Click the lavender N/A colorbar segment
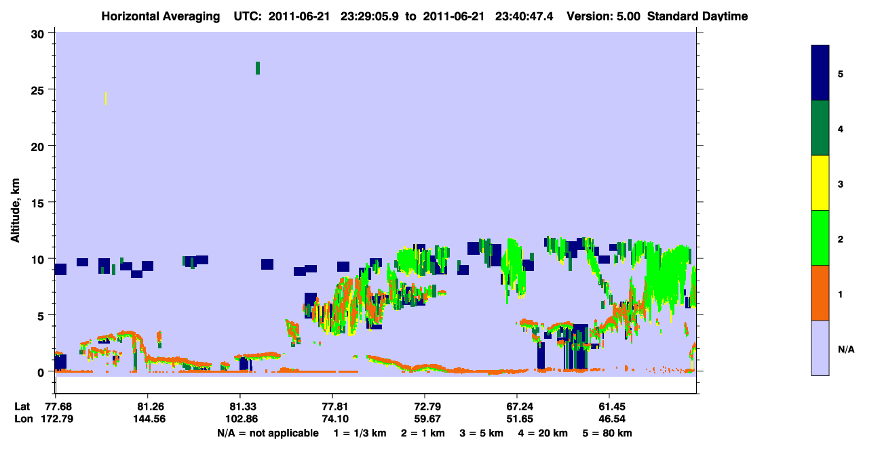The width and height of the screenshot is (882, 452). tap(820, 348)
